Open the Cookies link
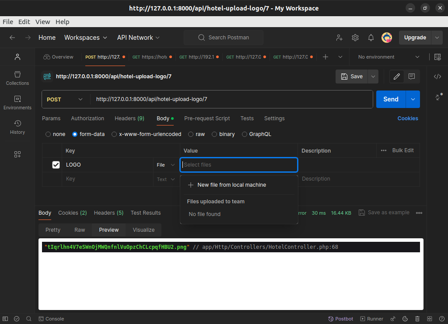This screenshot has height=324, width=448. [x=408, y=118]
